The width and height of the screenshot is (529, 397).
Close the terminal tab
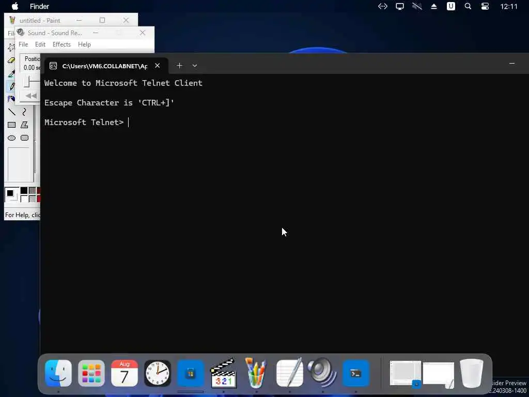(x=157, y=66)
